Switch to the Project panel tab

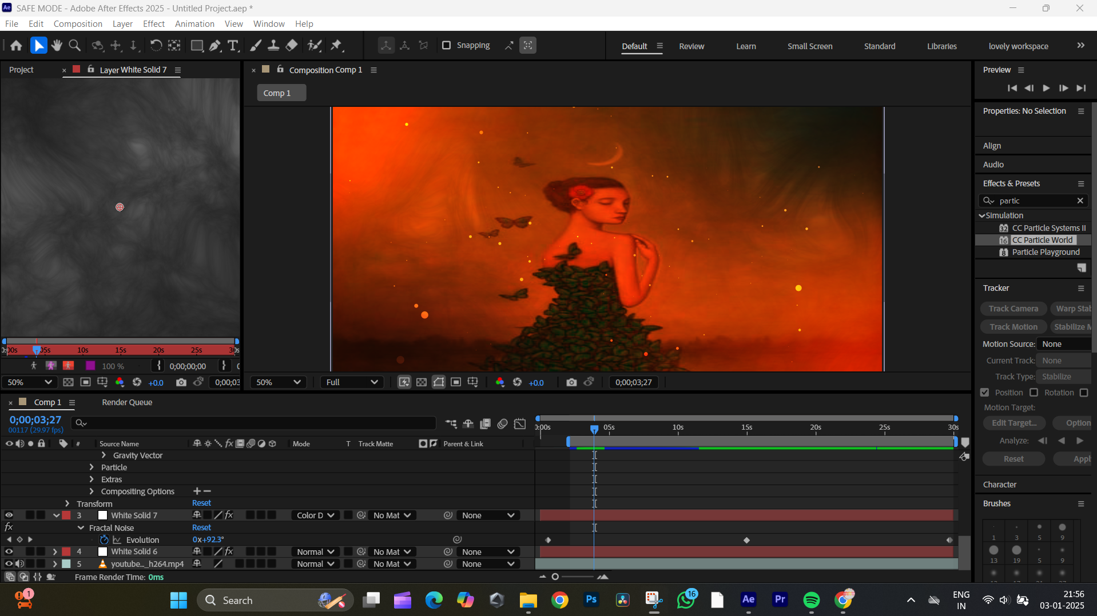coord(21,70)
